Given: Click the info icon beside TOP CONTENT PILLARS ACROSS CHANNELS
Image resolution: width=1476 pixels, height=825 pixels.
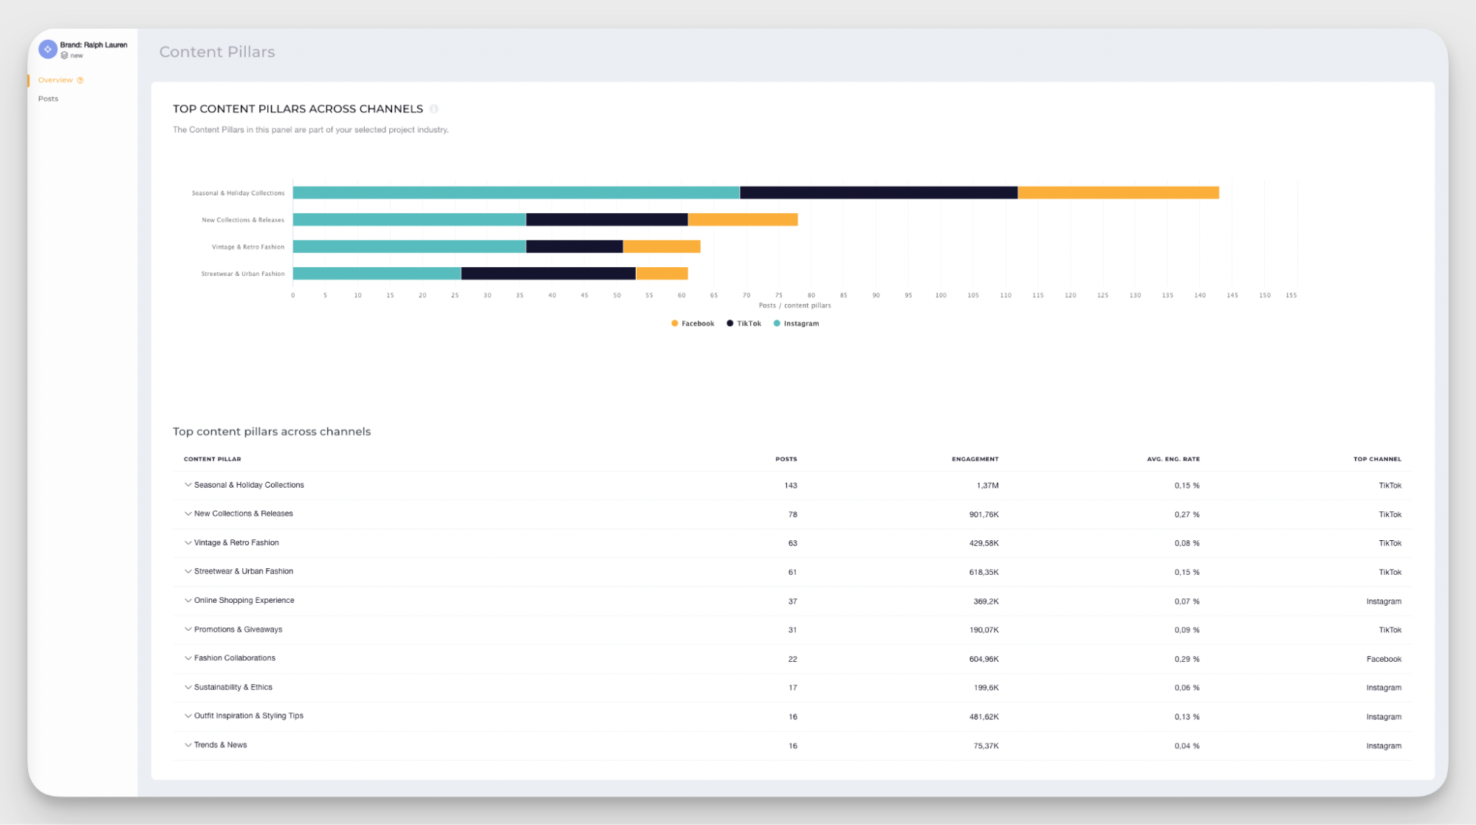Looking at the screenshot, I should [x=434, y=108].
